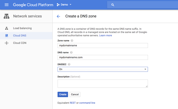178x109 pixels.
Task: Open the DNSSEC help question icon
Action: 69,64
